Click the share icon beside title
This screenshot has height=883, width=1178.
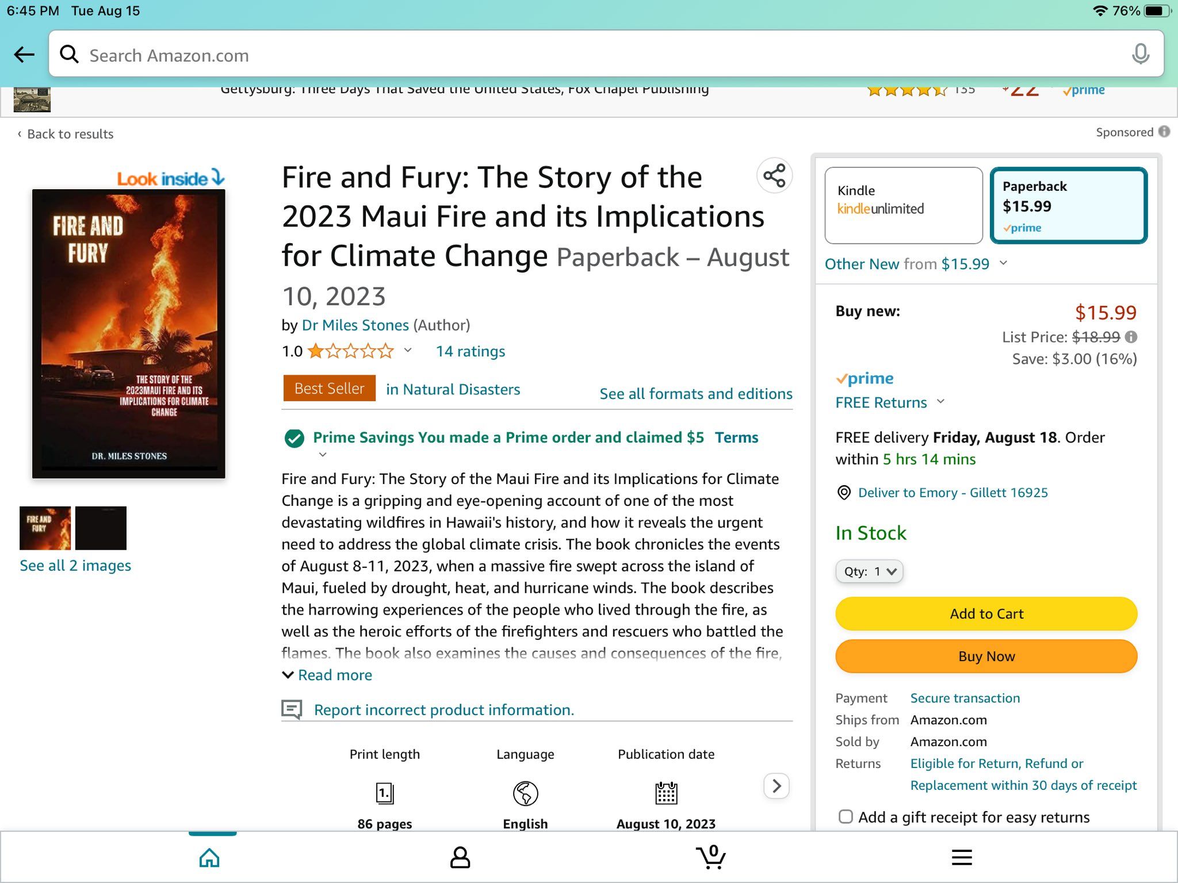(774, 176)
